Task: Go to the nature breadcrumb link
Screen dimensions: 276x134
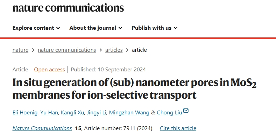Action: click(20, 50)
